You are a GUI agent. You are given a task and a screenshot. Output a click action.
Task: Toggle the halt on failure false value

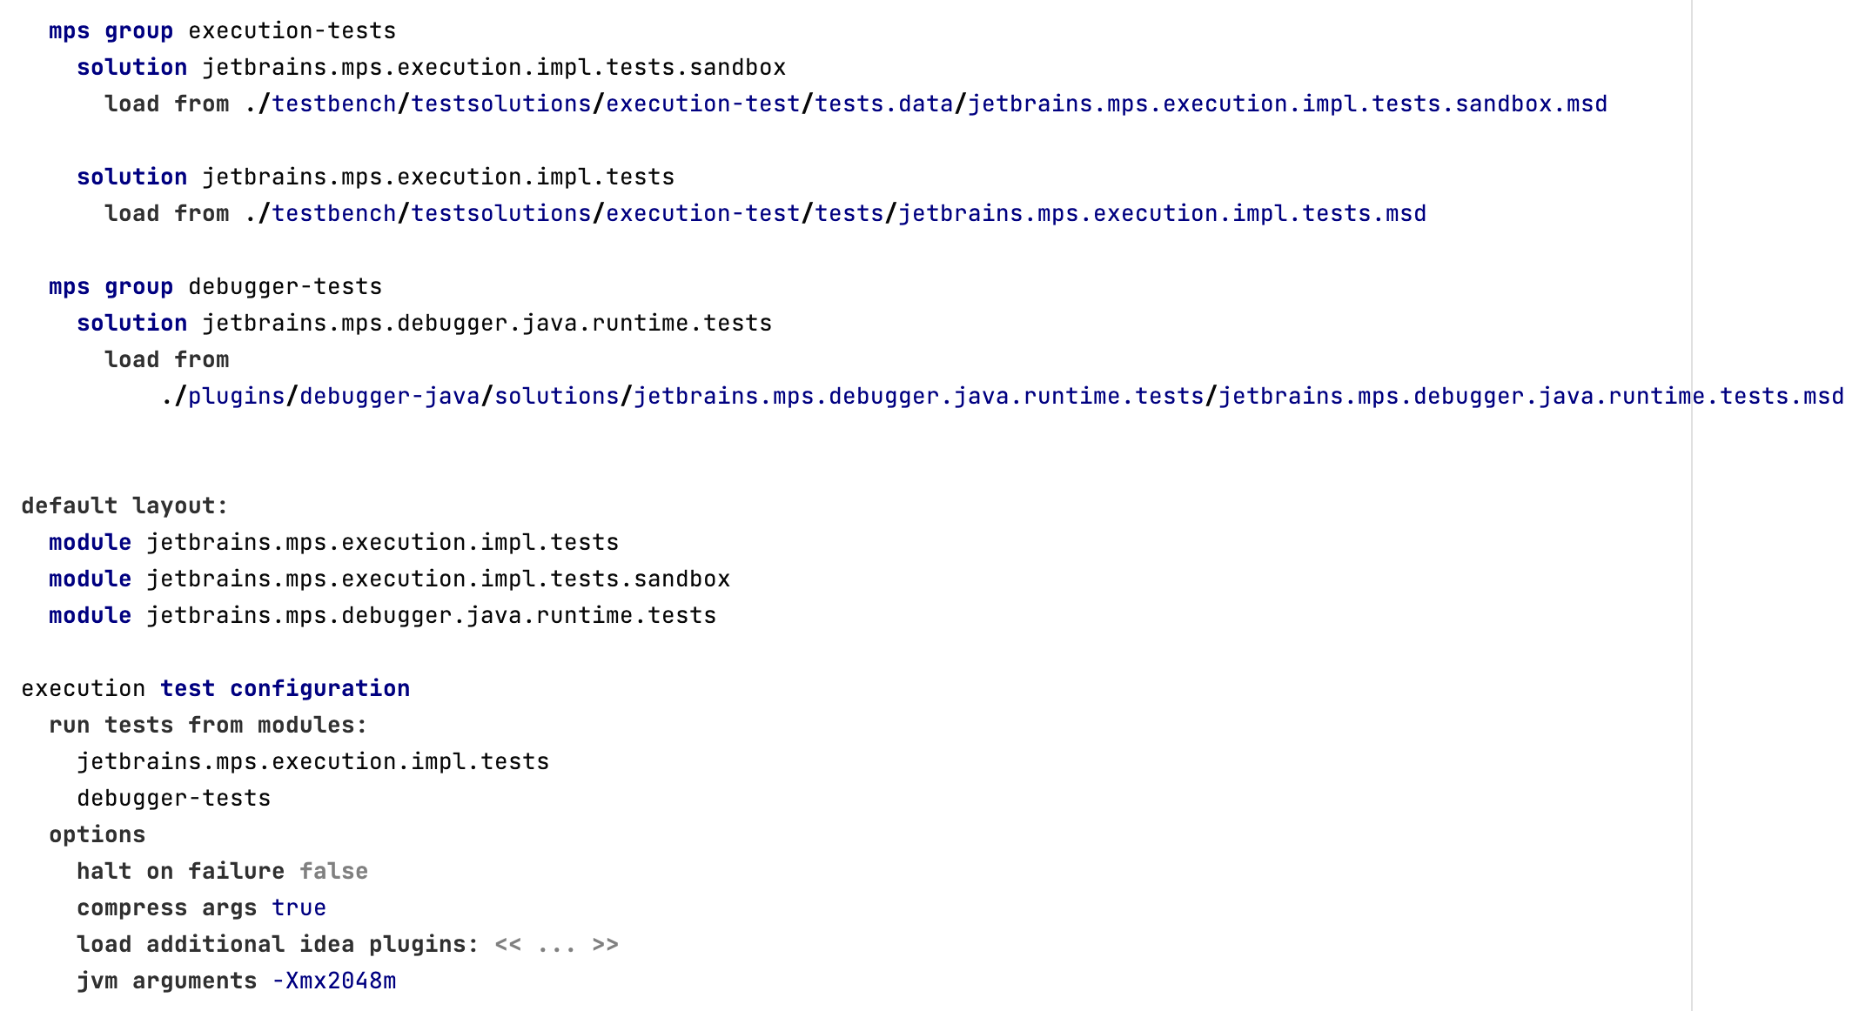pos(333,872)
